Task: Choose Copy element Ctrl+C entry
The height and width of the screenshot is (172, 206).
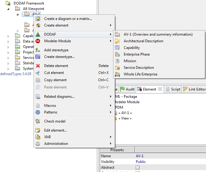Action: point(74,80)
